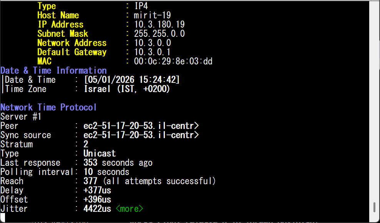Click the truncated Peer hostname value

pyautogui.click(x=141, y=126)
